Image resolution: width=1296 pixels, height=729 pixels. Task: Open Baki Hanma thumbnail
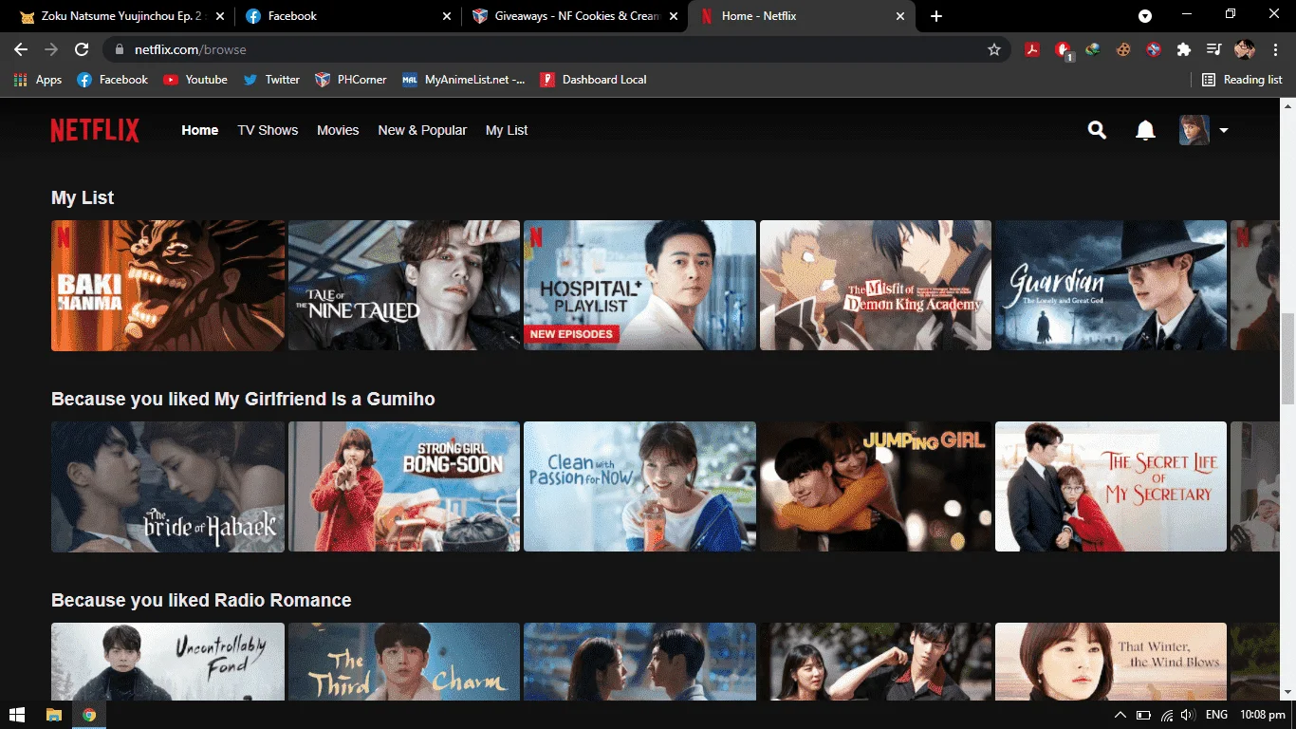(x=168, y=286)
